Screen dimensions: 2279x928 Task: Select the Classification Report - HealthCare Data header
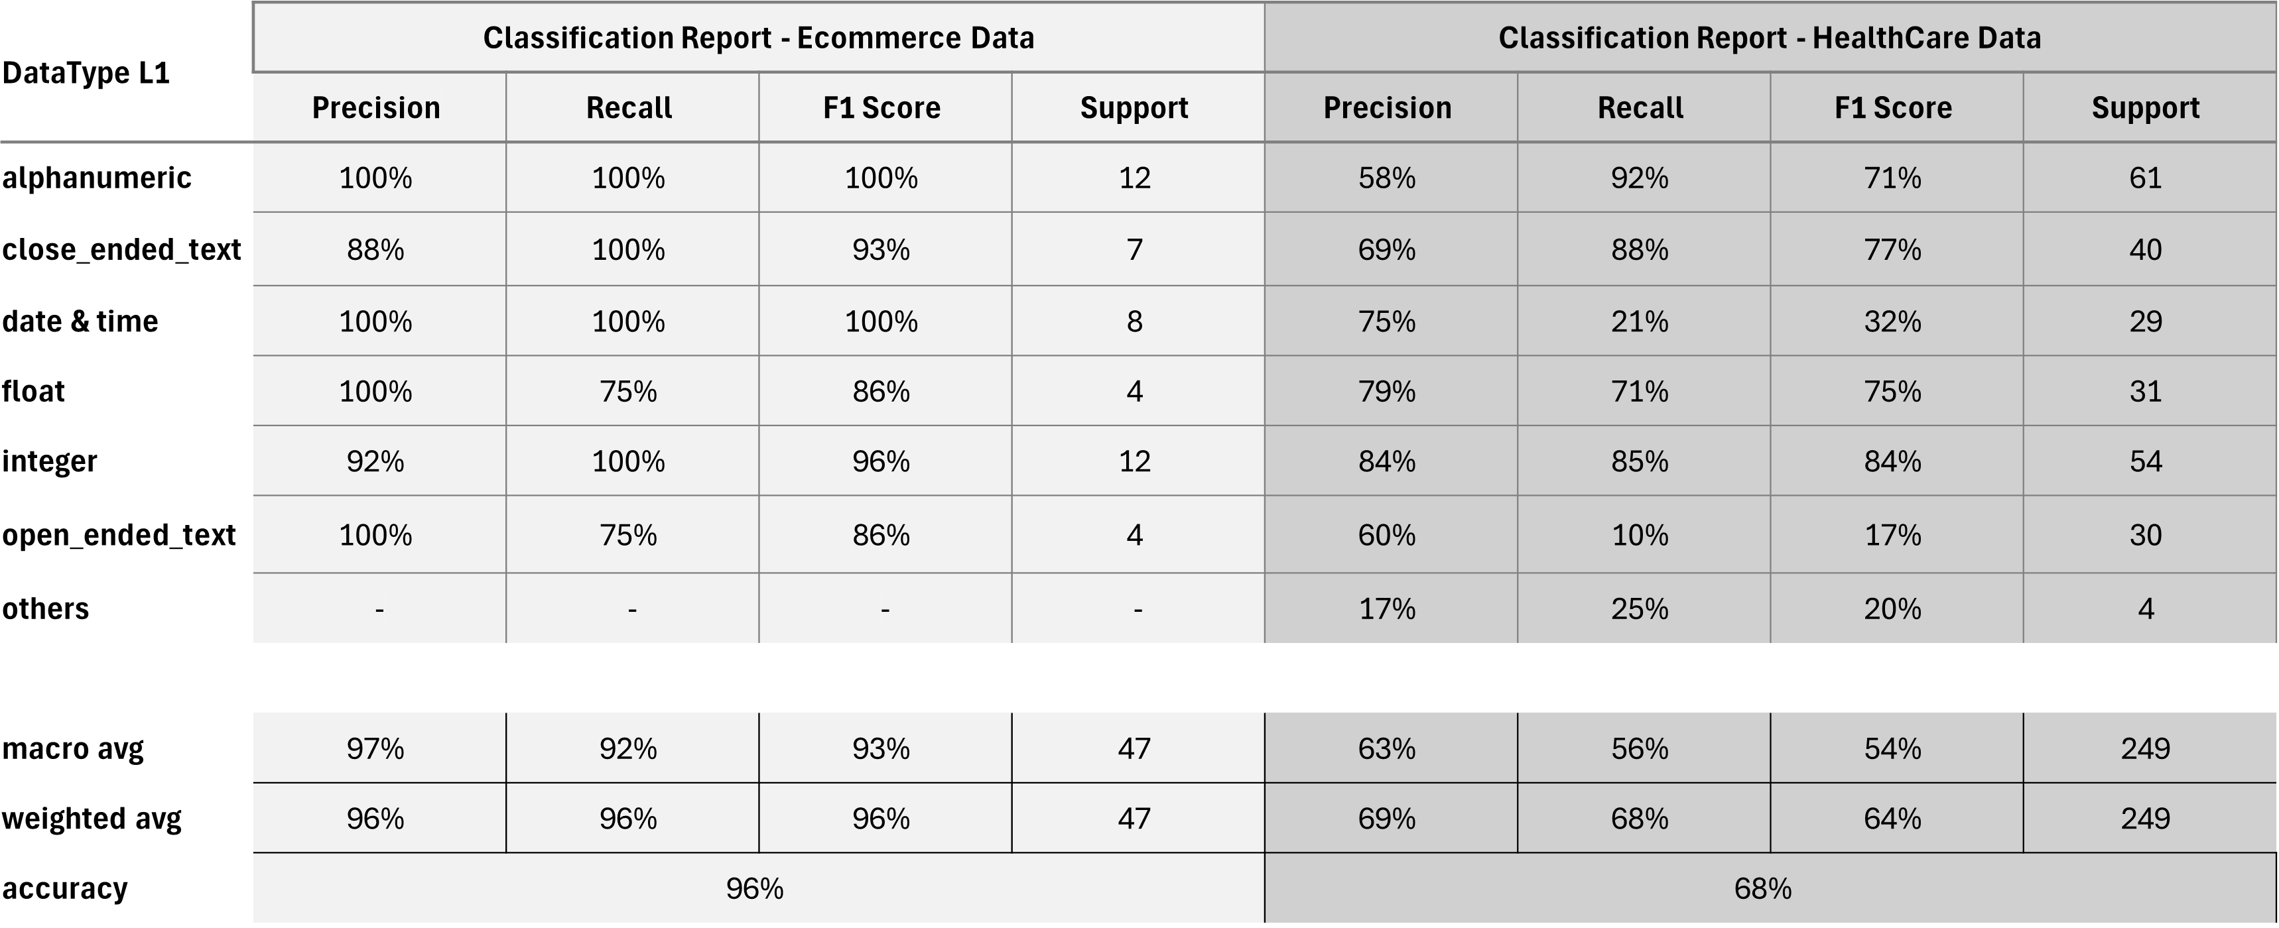pyautogui.click(x=1770, y=38)
